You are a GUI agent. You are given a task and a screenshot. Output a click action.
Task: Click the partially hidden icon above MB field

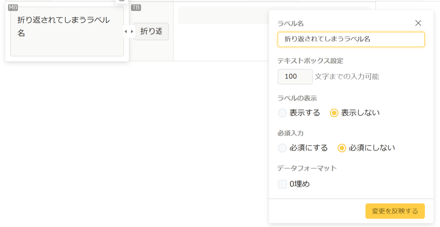[122, 1]
